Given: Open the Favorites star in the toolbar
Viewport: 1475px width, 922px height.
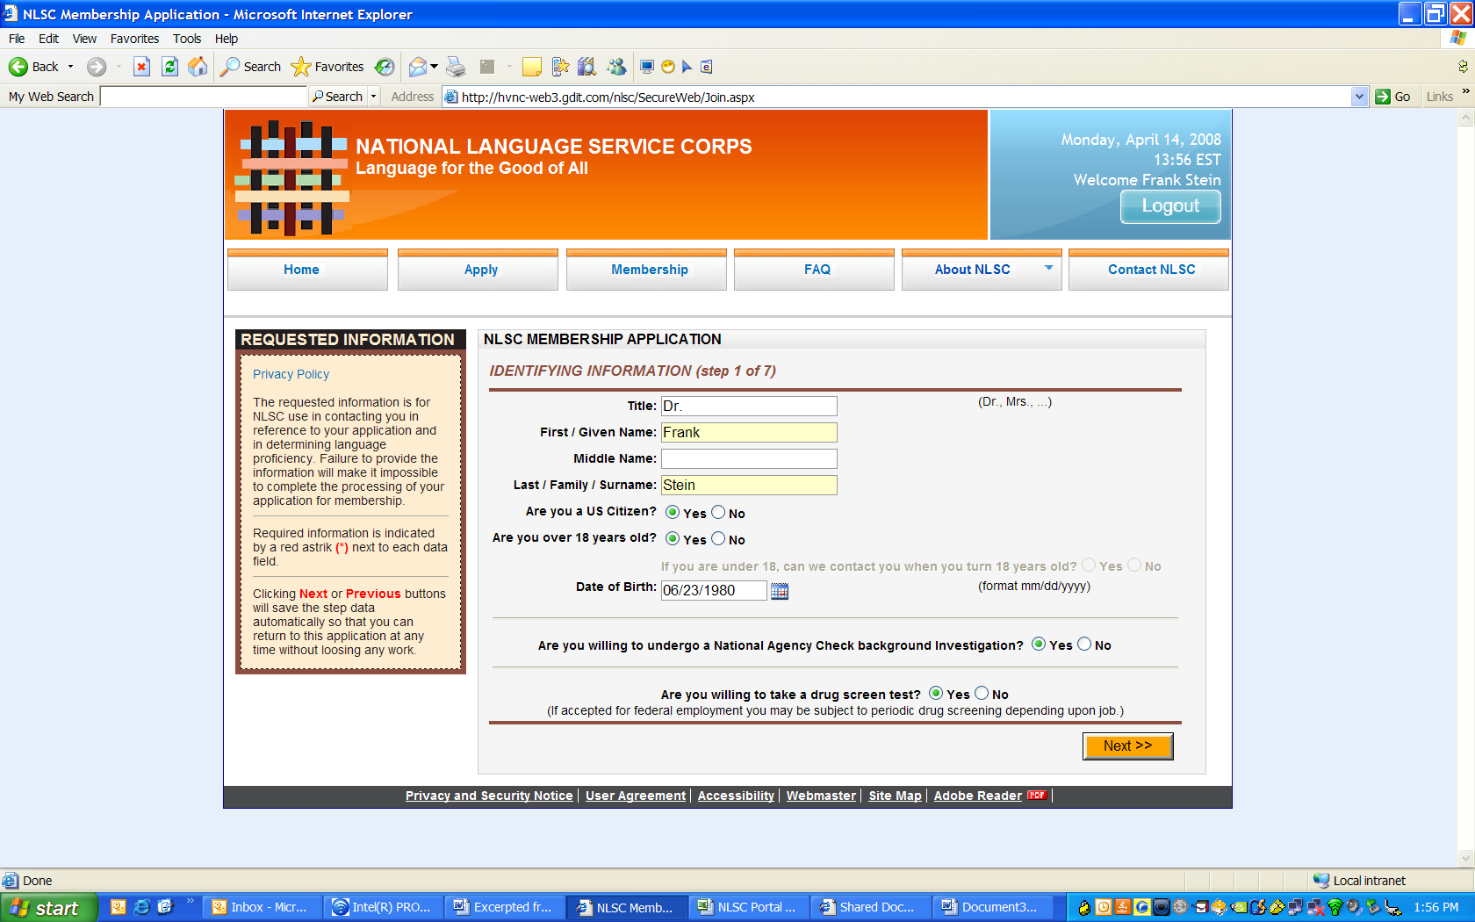Looking at the screenshot, I should [301, 67].
